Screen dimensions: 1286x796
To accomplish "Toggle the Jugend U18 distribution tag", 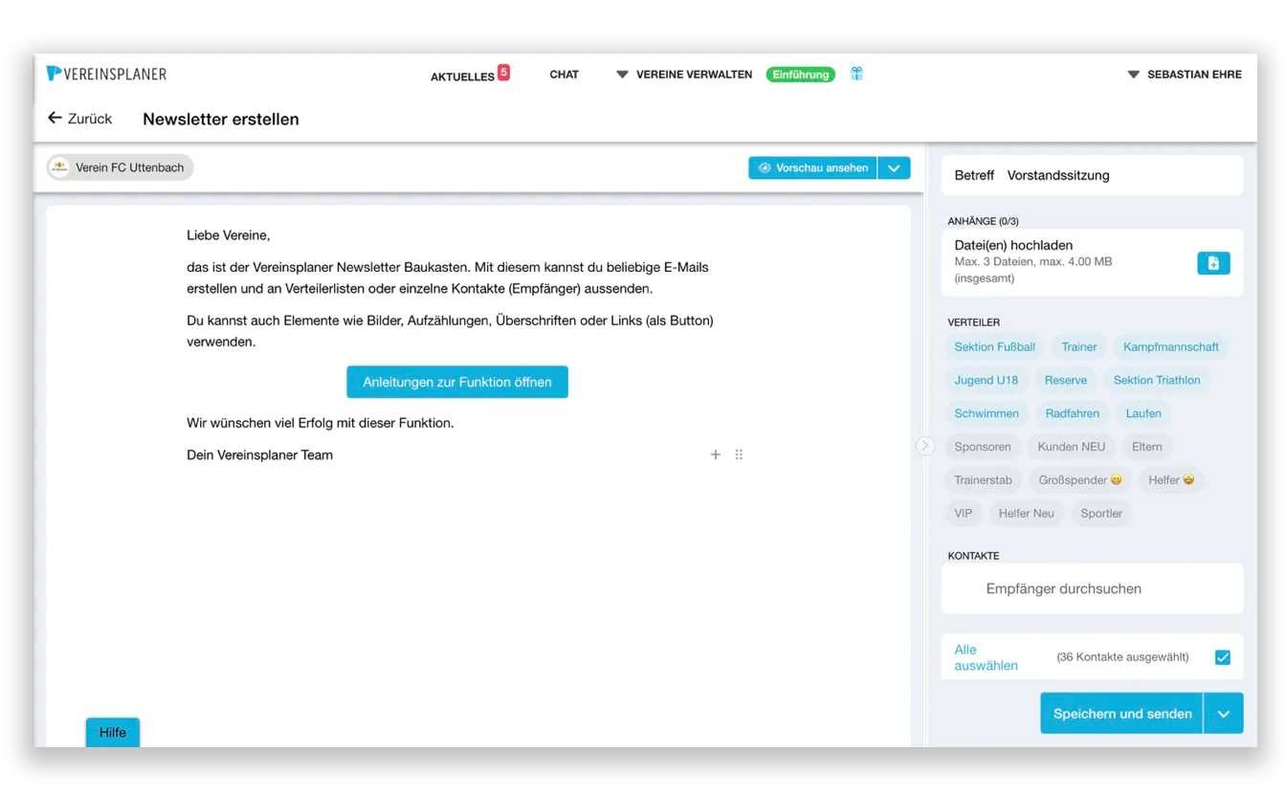I will (x=986, y=380).
